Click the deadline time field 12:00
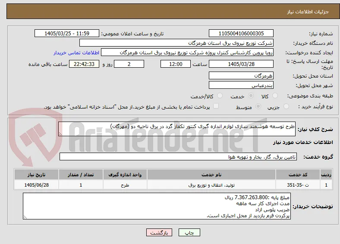 tap(176, 64)
